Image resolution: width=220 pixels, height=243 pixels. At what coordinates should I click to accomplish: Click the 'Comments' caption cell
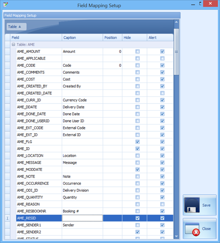(82, 72)
